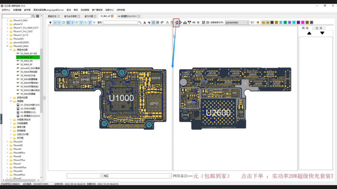
Task: Collapse the PhoneXS_MAX folder
Action: [7, 46]
